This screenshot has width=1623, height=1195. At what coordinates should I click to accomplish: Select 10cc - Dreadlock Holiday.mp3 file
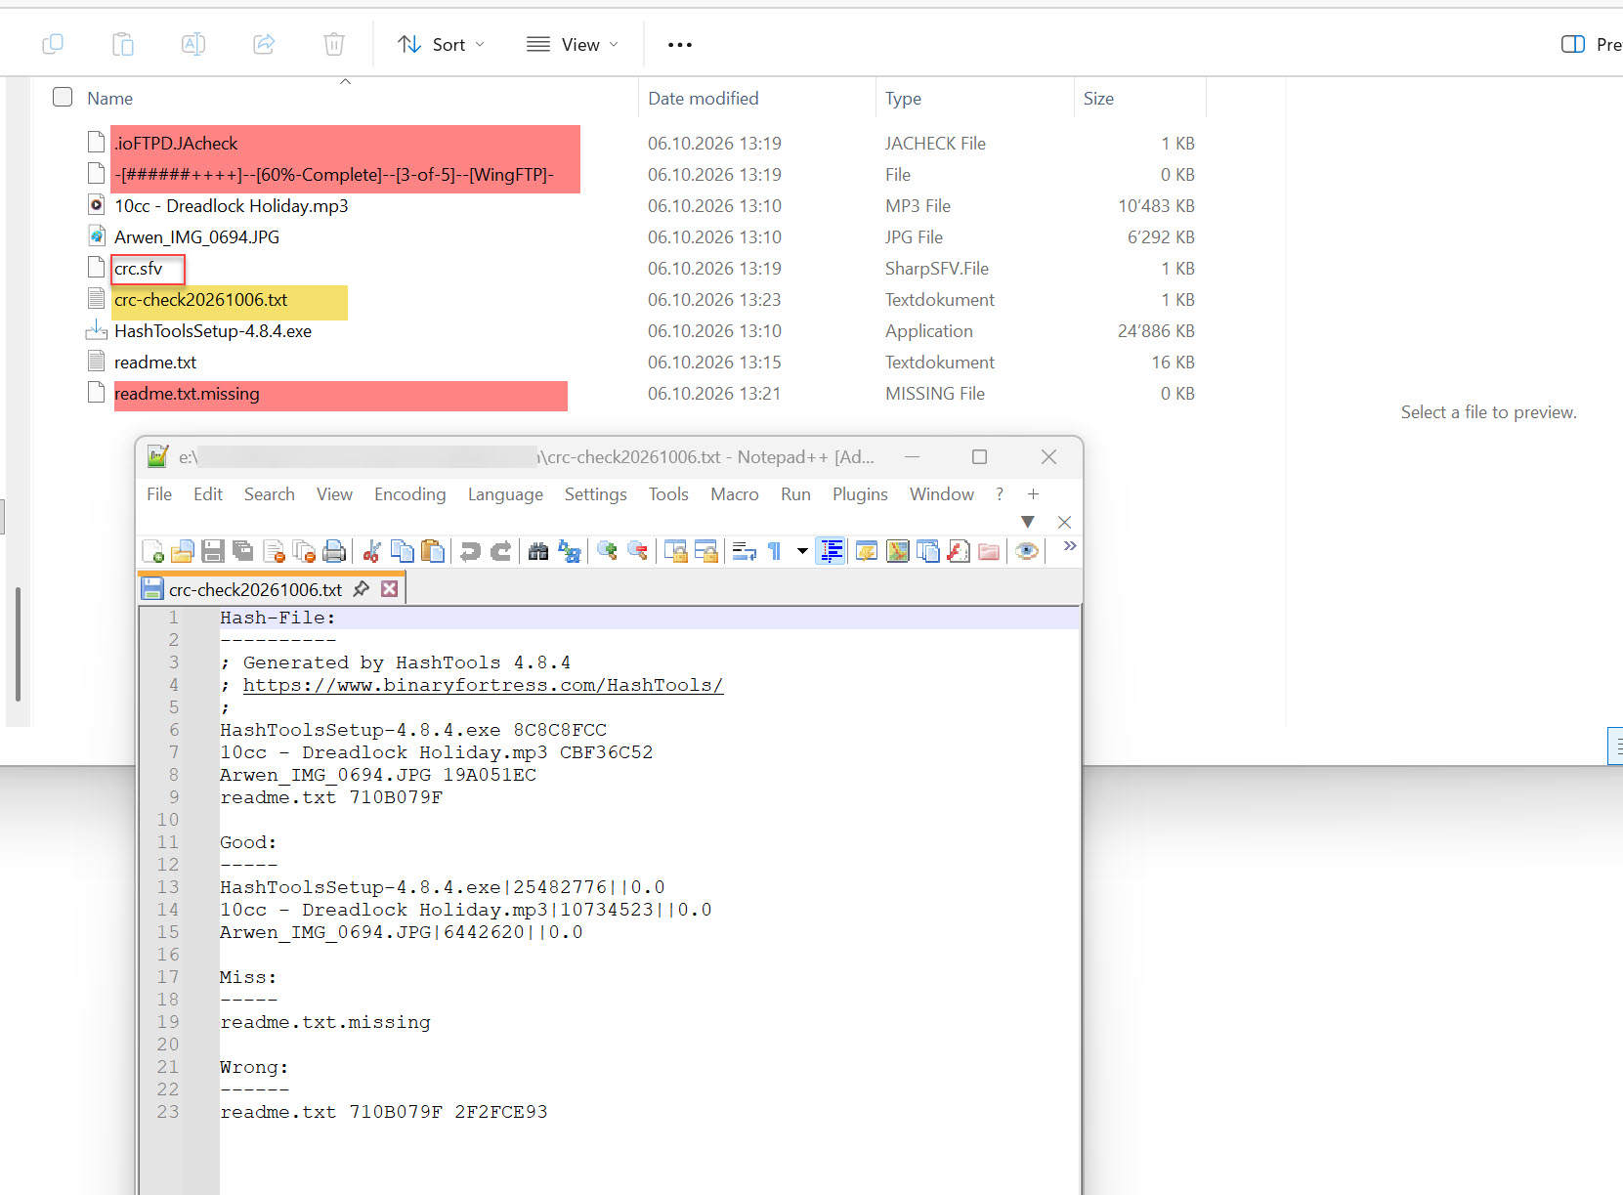tap(231, 206)
